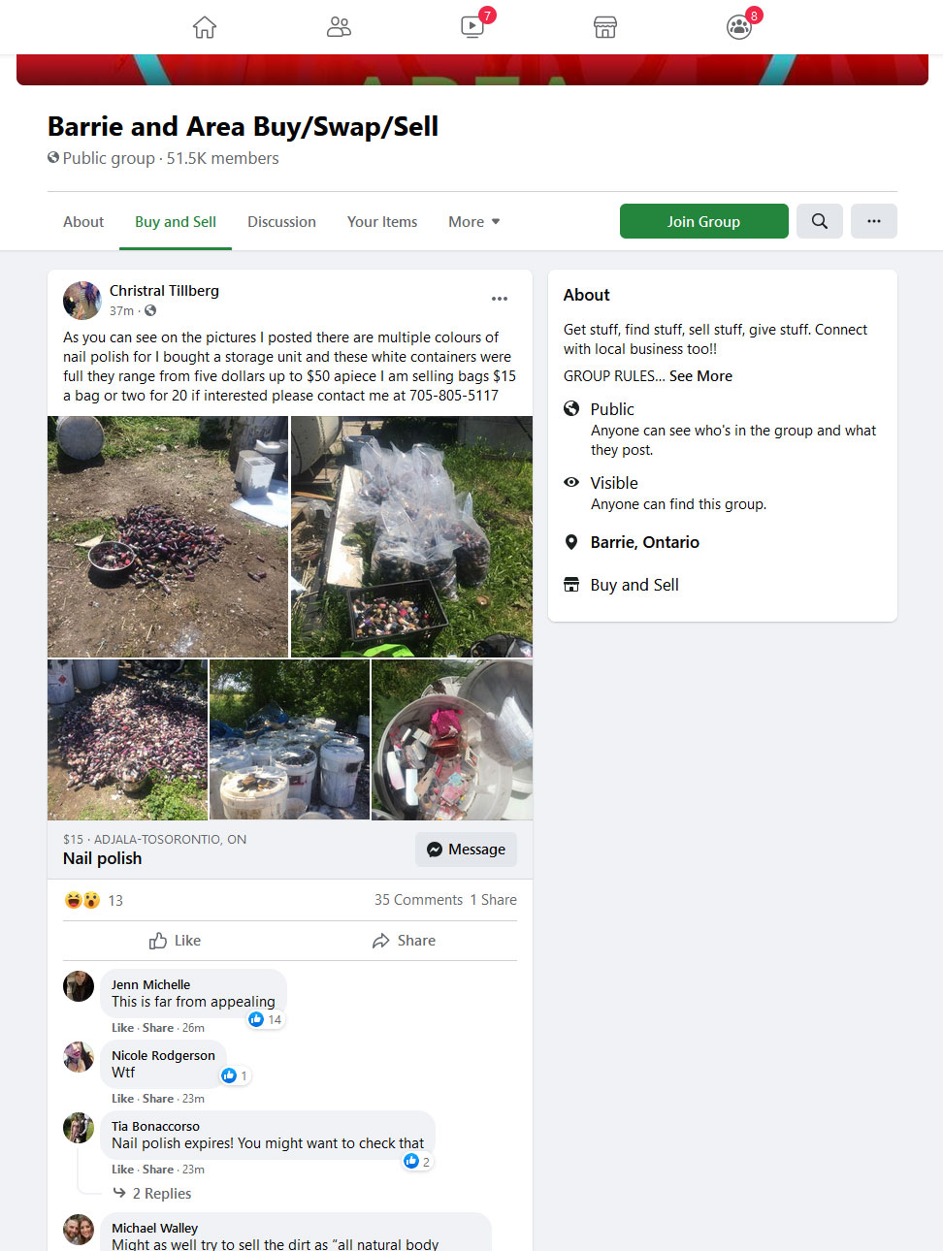Expand 2 Replies under Tia's comment
Screen dimensions: 943x1251
click(x=161, y=1194)
